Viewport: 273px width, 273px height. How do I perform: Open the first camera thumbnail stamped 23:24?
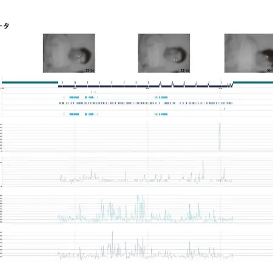tap(69, 53)
